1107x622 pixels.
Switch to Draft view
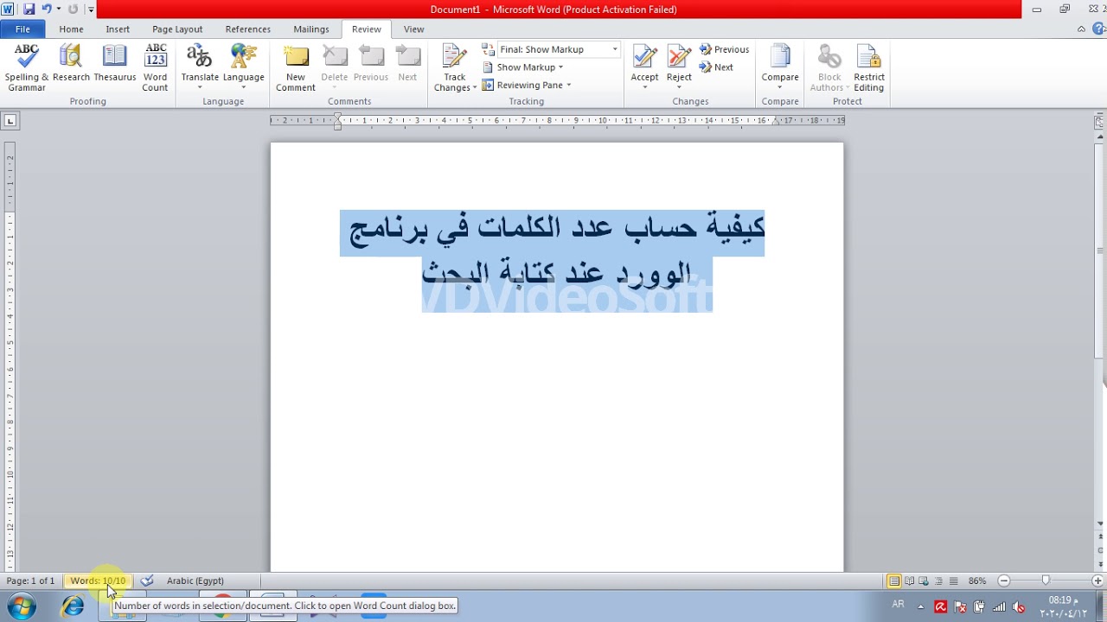tap(953, 581)
